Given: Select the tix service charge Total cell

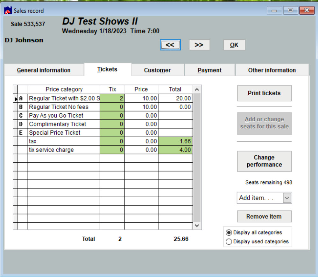Looking at the screenshot, I should point(175,150).
